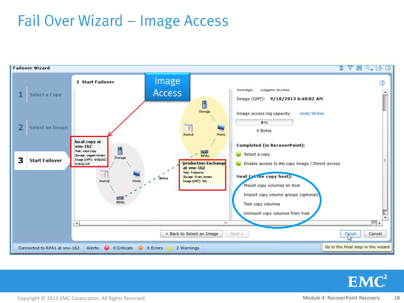Image resolution: width=404 pixels, height=303 pixels.
Task: Open the filter funnel icon
Action: (x=350, y=68)
